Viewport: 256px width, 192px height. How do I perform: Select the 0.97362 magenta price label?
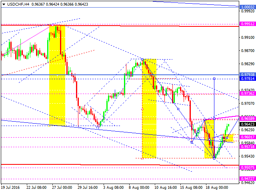[x=248, y=94]
